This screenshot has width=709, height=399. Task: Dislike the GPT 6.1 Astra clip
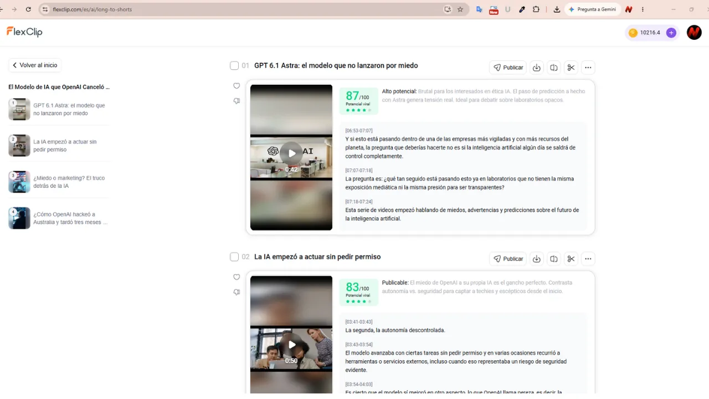pyautogui.click(x=237, y=101)
